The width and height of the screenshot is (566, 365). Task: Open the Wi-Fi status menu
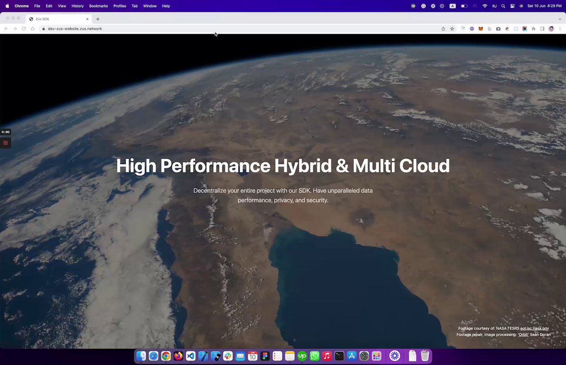485,6
